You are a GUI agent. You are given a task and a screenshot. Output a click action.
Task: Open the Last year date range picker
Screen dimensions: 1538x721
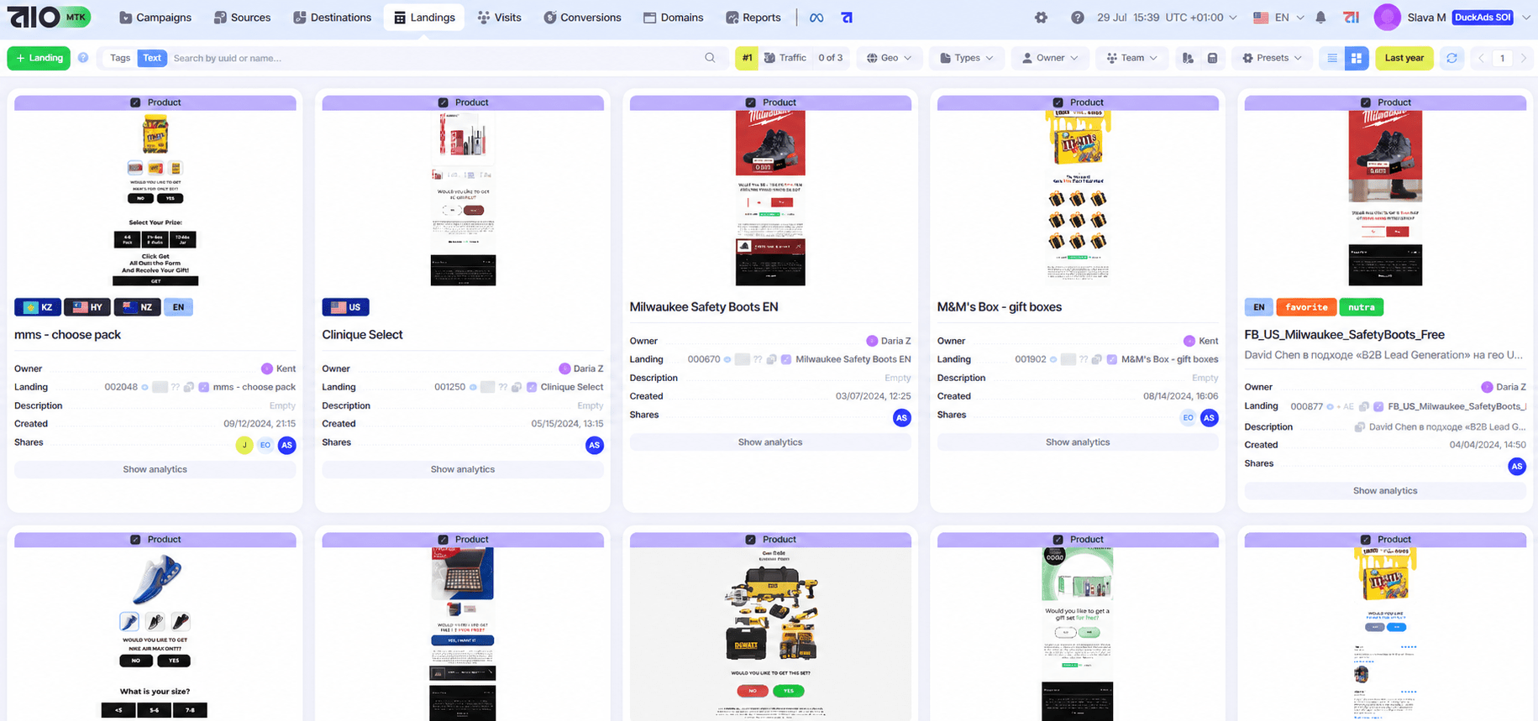pyautogui.click(x=1404, y=58)
